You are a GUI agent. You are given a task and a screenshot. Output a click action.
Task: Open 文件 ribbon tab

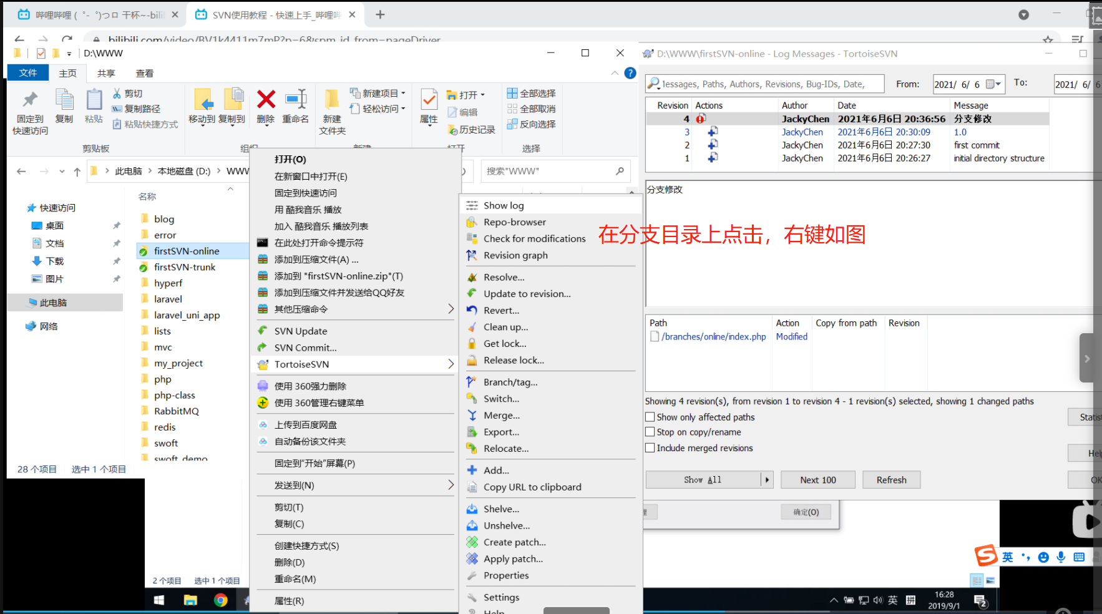(x=28, y=73)
